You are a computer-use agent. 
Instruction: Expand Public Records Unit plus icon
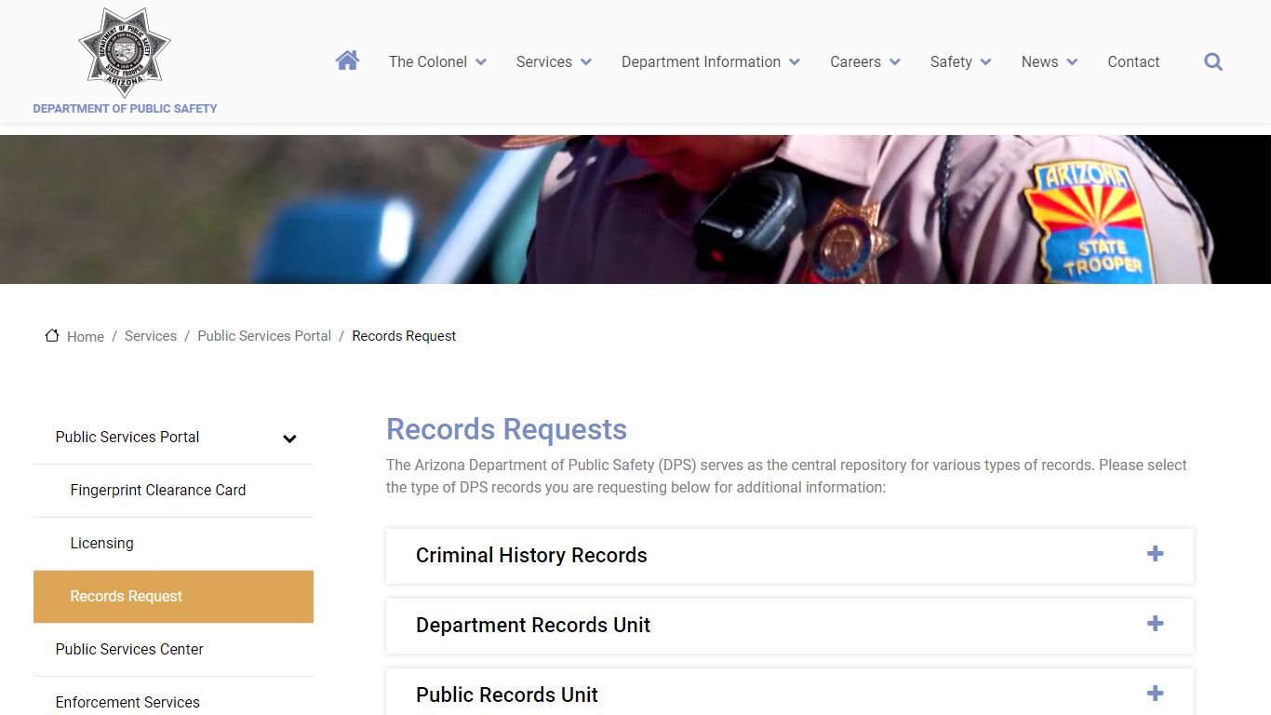[1155, 694]
